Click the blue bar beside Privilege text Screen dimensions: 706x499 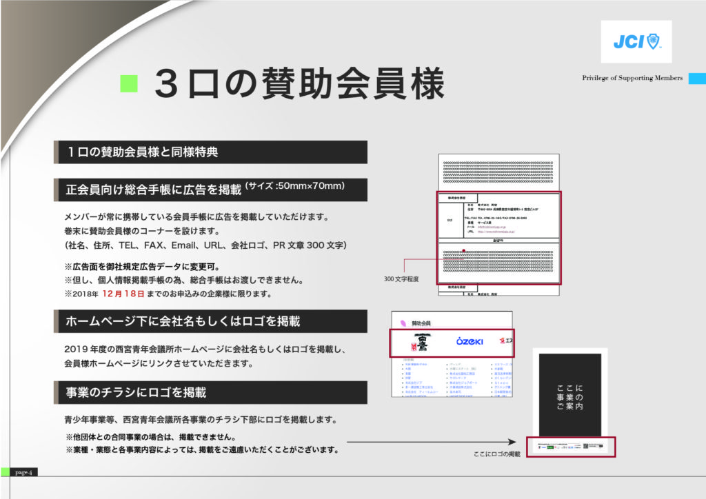pos(697,79)
